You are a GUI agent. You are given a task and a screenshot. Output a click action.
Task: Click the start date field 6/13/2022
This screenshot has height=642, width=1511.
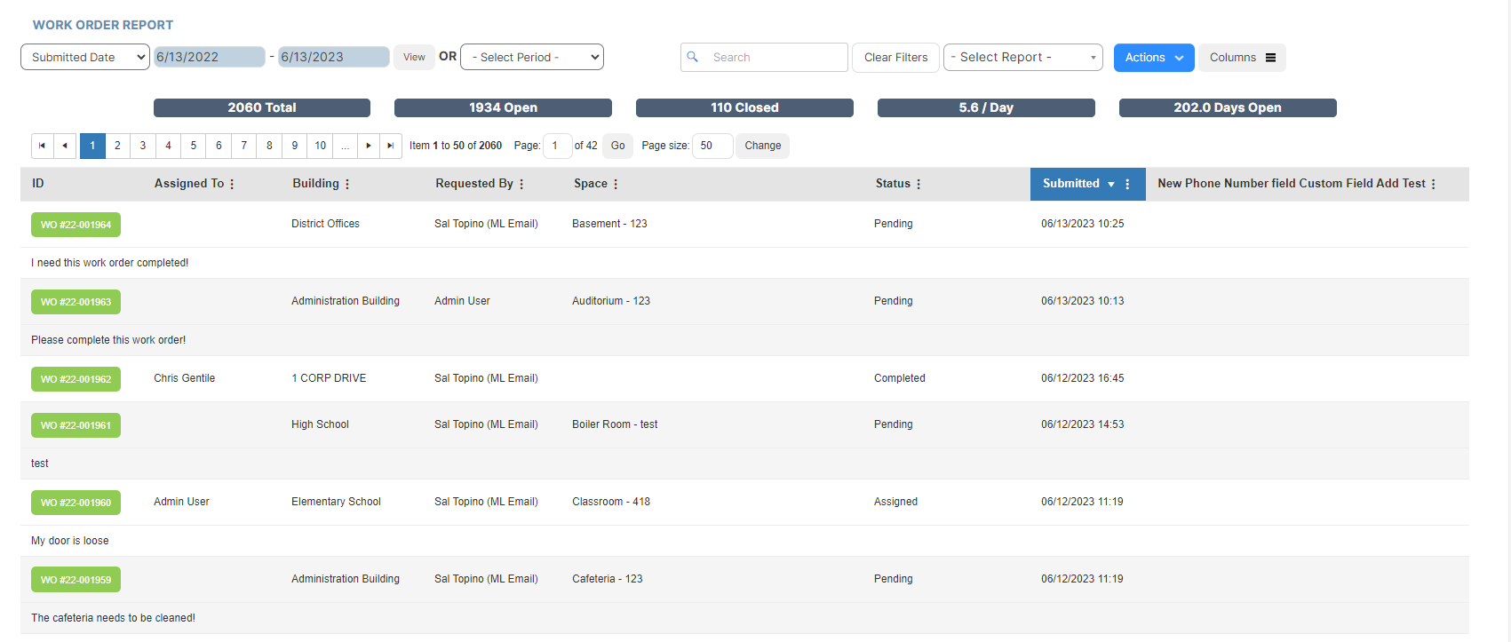click(210, 57)
